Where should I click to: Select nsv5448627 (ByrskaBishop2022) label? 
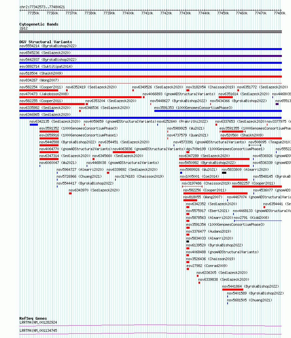(179, 101)
